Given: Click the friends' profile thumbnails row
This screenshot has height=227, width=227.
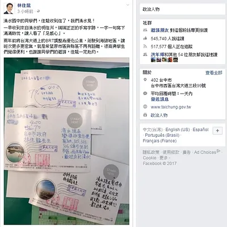Looking at the screenshot, I should coord(165,60).
